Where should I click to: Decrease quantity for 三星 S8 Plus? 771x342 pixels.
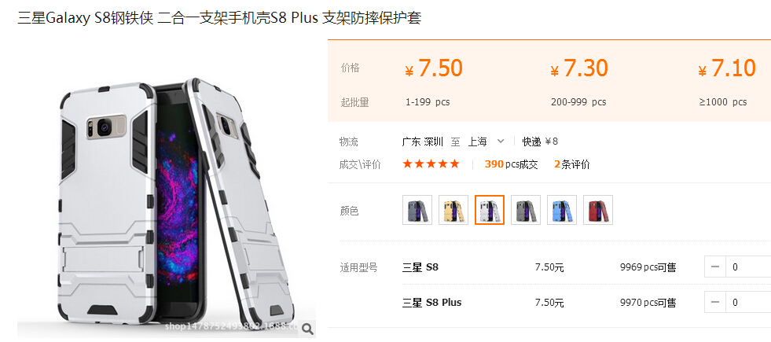(715, 302)
